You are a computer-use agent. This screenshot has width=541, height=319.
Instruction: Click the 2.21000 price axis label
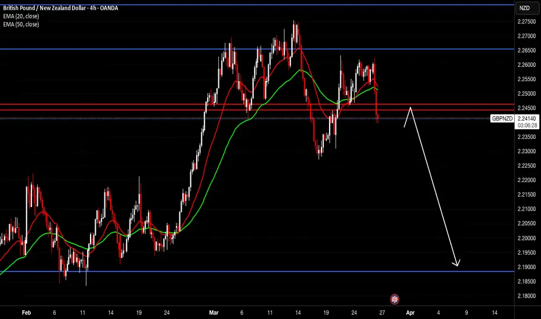coord(526,209)
